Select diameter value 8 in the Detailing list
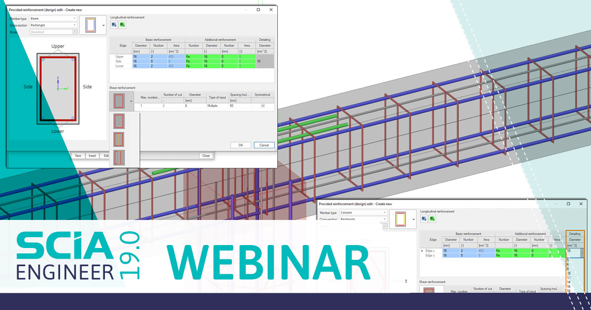Screen dimensions: 591x310 569,269
